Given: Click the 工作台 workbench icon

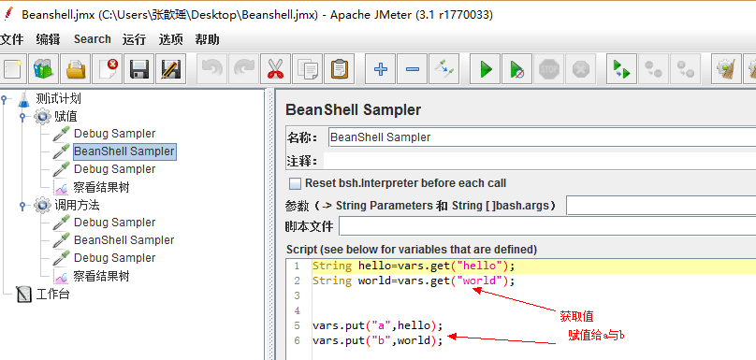Looking at the screenshot, I should [23, 294].
